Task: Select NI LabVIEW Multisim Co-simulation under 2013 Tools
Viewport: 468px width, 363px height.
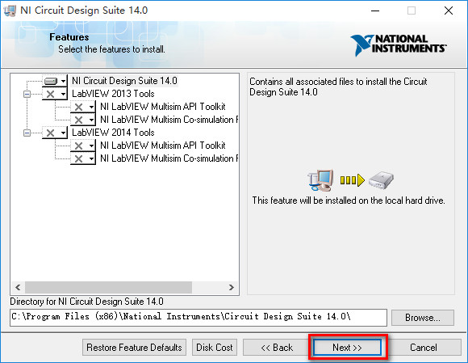Action: pos(169,120)
